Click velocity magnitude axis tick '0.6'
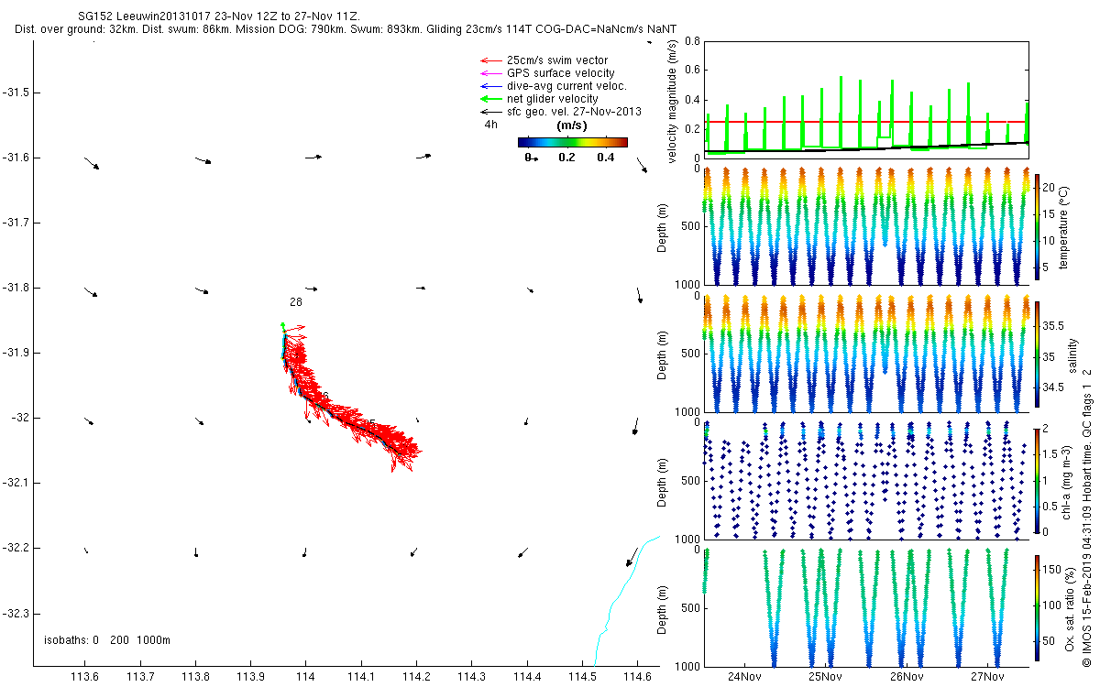The height and width of the screenshot is (687, 1100). coord(693,70)
